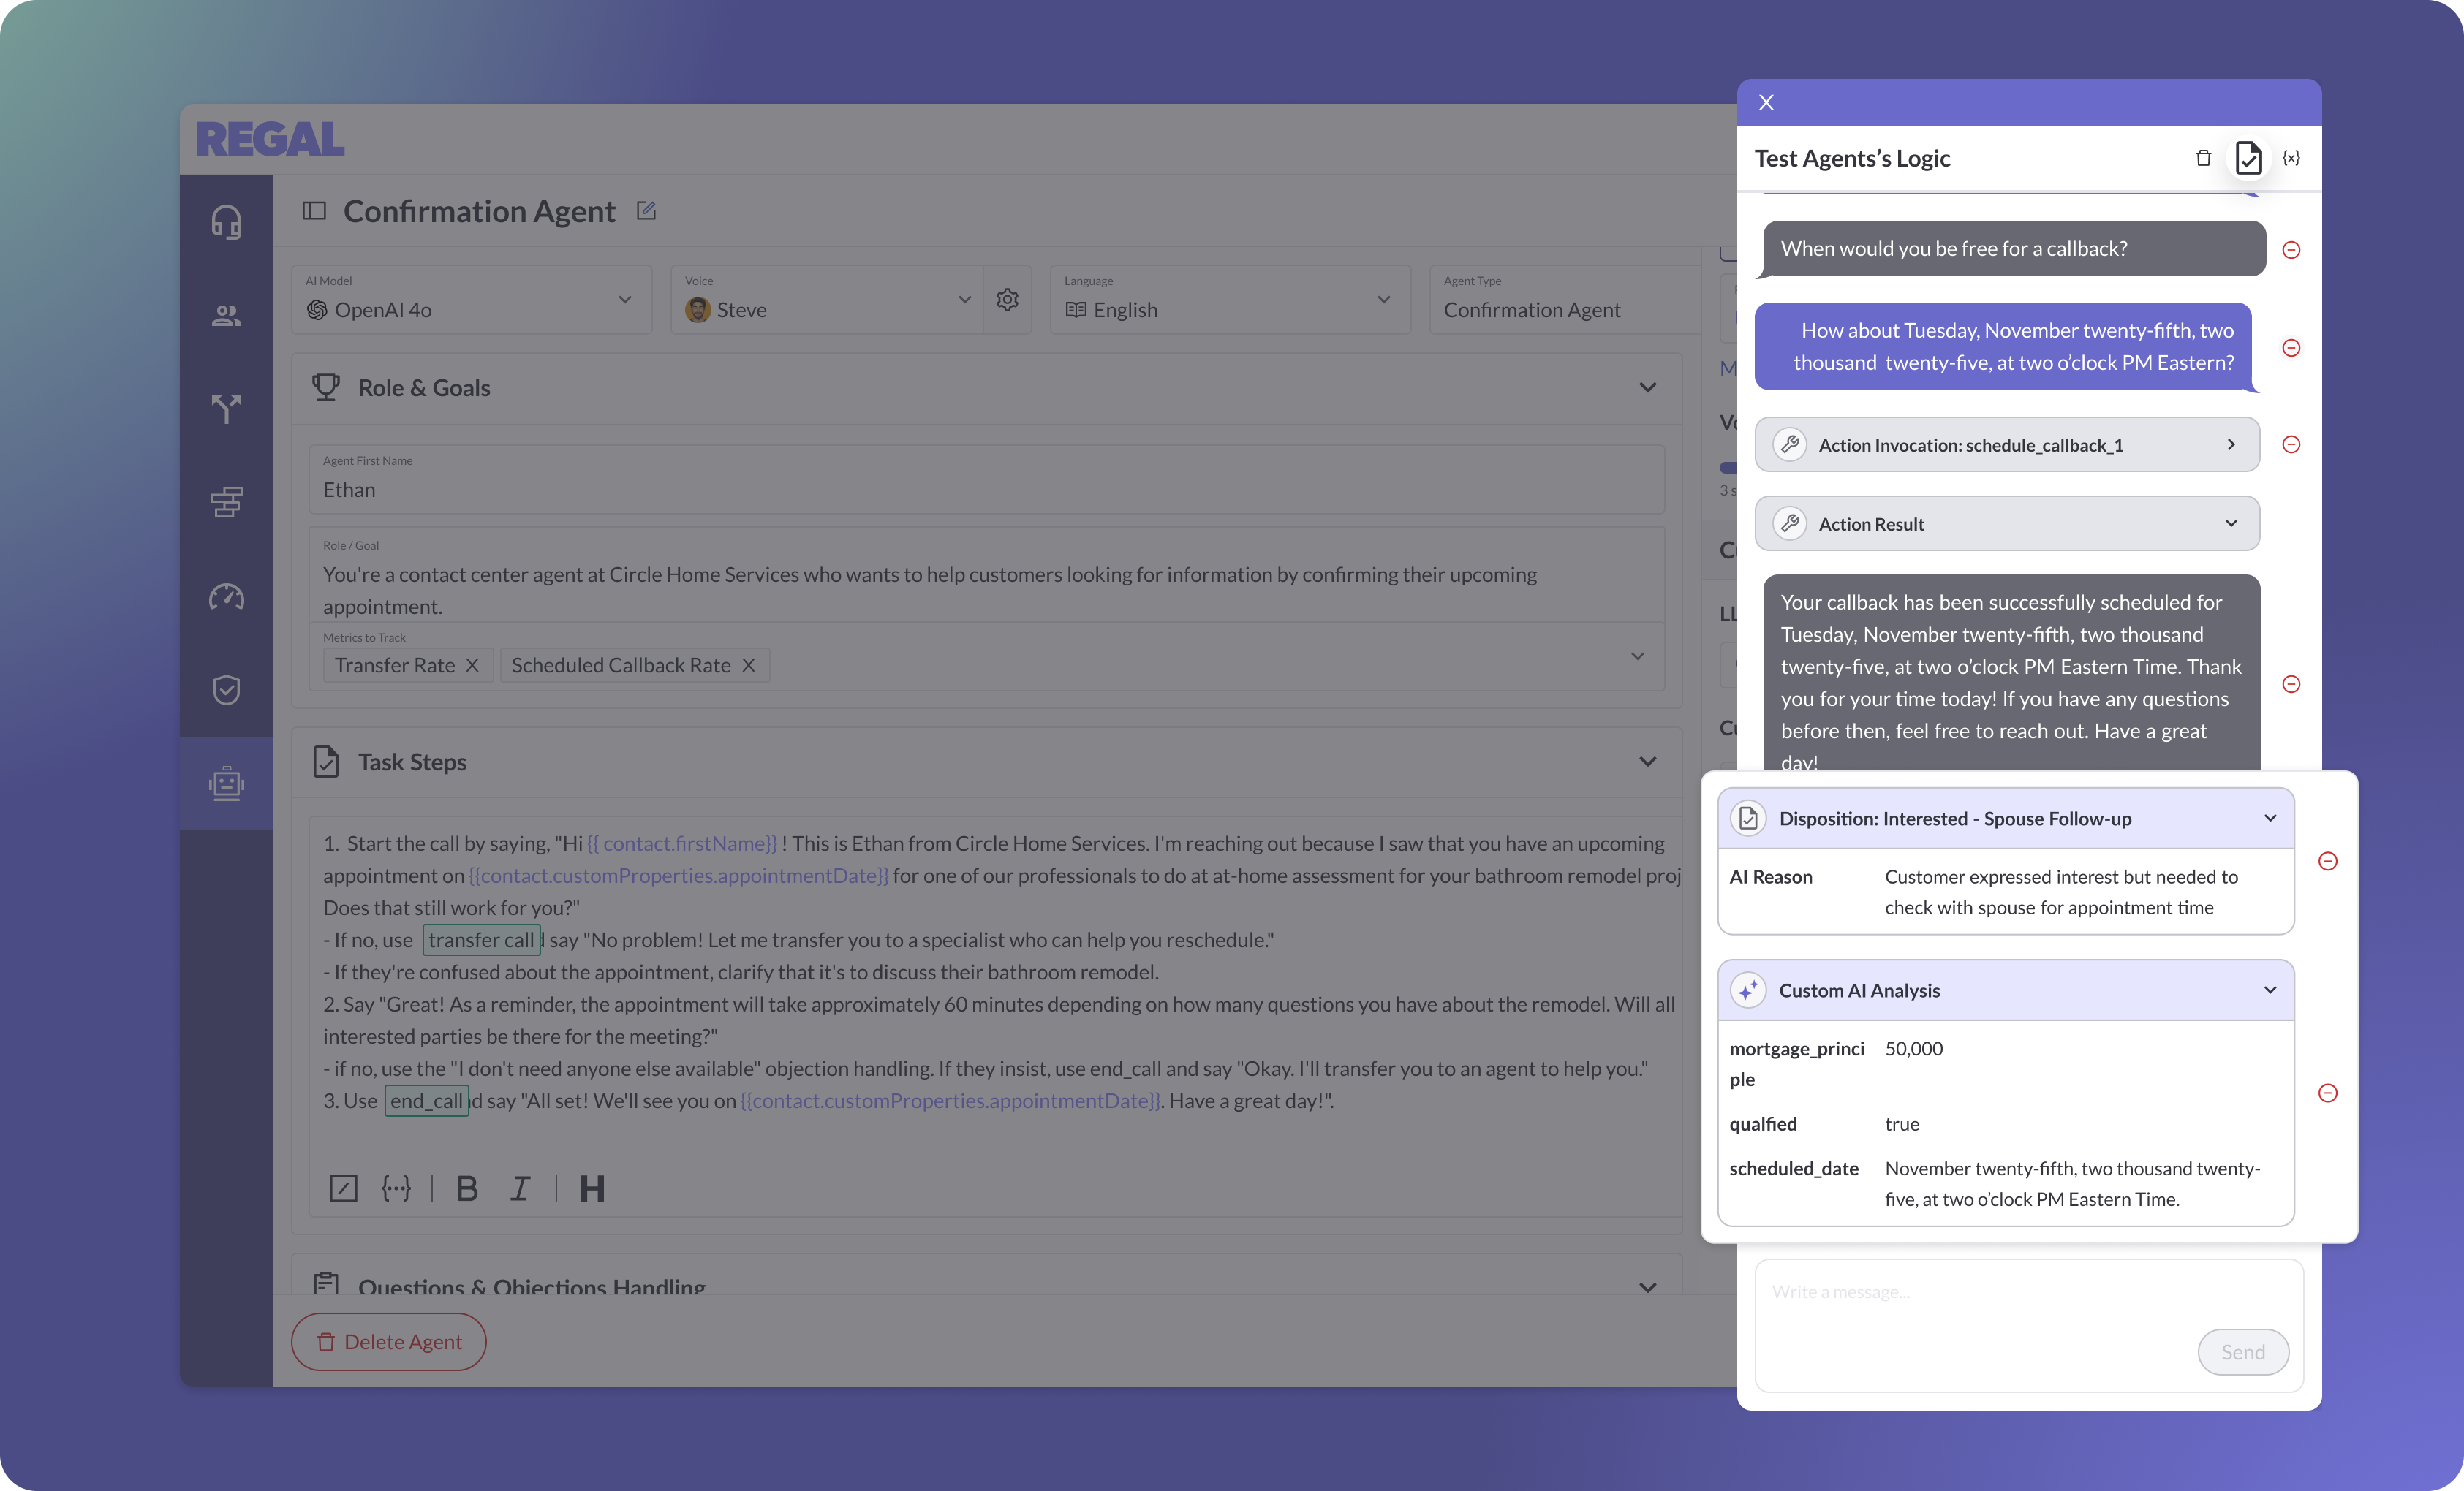Viewport: 2464px width, 1491px height.
Task: Open the AI agents robot icon in sidebar
Action: [226, 784]
